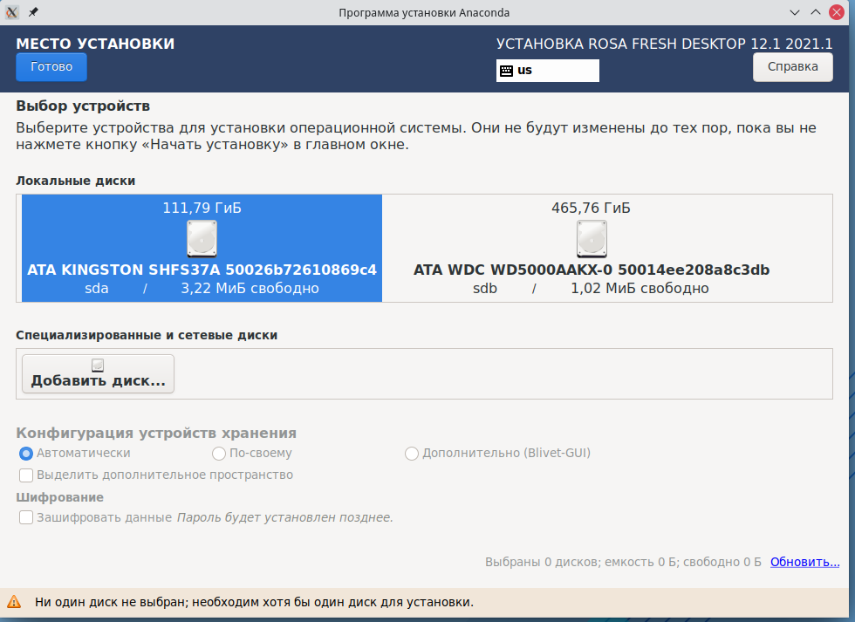Click the 3,22 МиБ свободно text

[x=250, y=289]
